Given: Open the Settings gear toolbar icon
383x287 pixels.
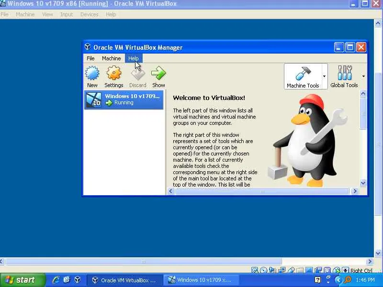Looking at the screenshot, I should pos(113,73).
